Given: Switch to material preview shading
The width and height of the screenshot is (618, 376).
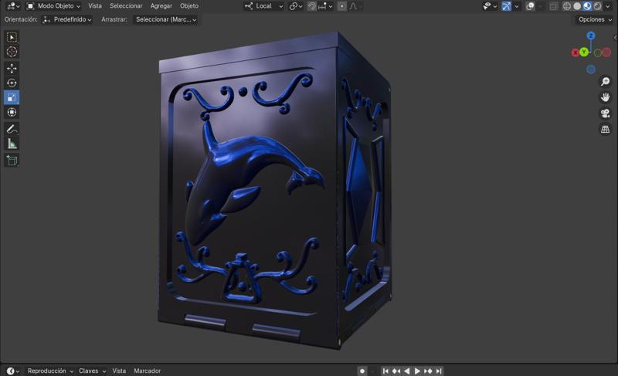Looking at the screenshot, I should point(587,6).
